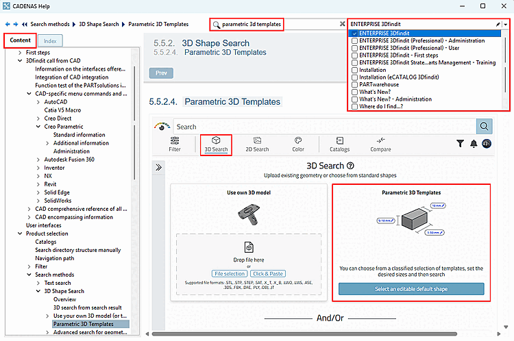Expand the AutoCAD tree node
514x341 pixels.
(38, 102)
